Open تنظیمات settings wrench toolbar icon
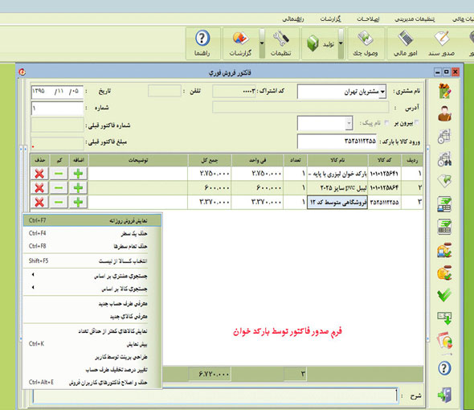 click(281, 43)
